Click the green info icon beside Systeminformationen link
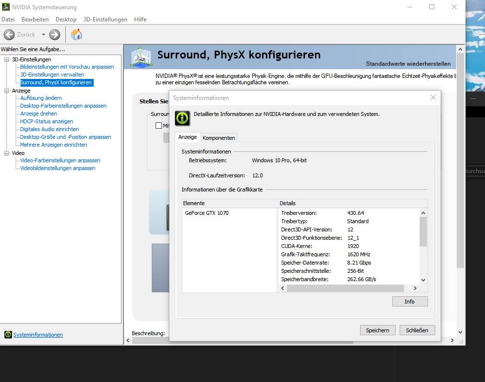The image size is (485, 382). (8, 334)
